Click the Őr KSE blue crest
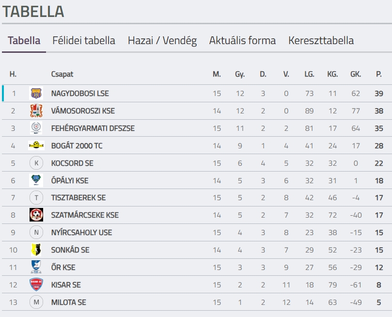This screenshot has height=317, width=392. pyautogui.click(x=36, y=267)
